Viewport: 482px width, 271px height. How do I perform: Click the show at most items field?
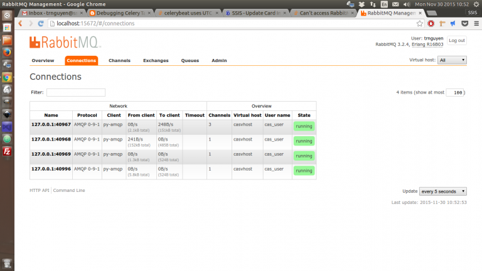click(455, 92)
